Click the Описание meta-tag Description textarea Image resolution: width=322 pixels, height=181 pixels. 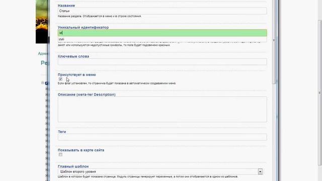click(x=162, y=110)
